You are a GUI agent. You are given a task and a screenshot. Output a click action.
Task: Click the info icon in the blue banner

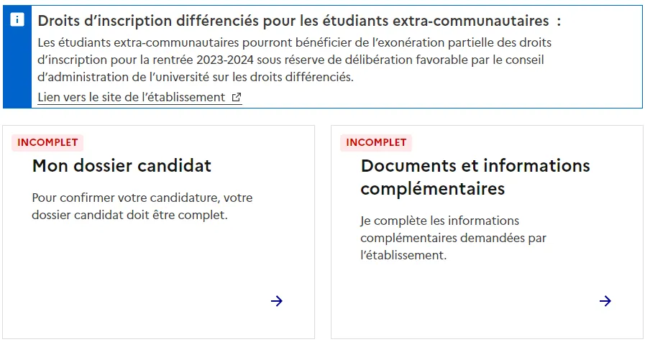(17, 20)
